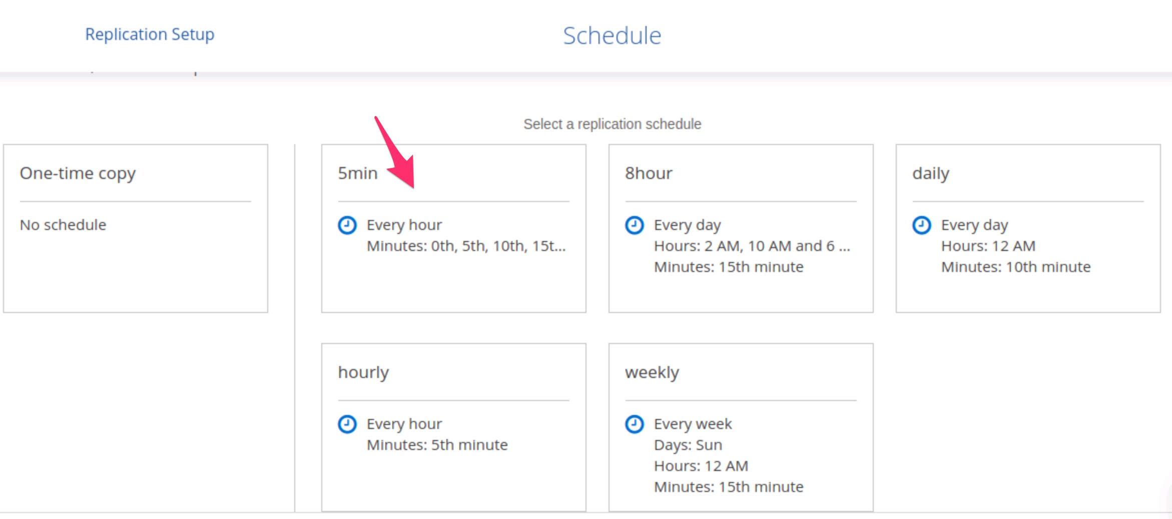Click 'Select a replication schedule' label
The height and width of the screenshot is (519, 1172).
(x=612, y=124)
